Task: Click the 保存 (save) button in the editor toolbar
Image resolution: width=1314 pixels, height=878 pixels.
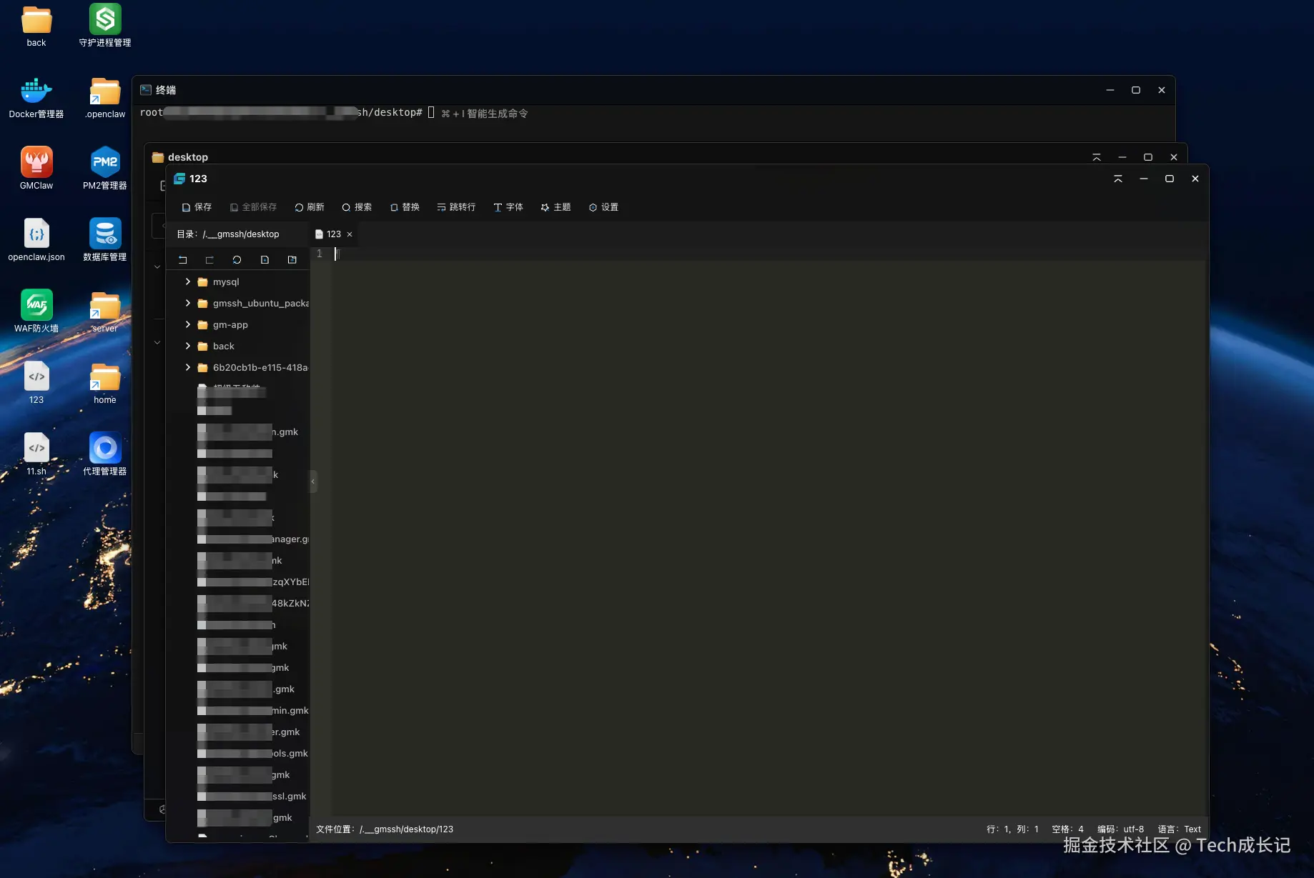Action: (197, 207)
